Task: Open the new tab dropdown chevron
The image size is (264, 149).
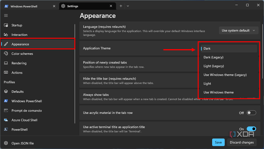Action: [128, 6]
